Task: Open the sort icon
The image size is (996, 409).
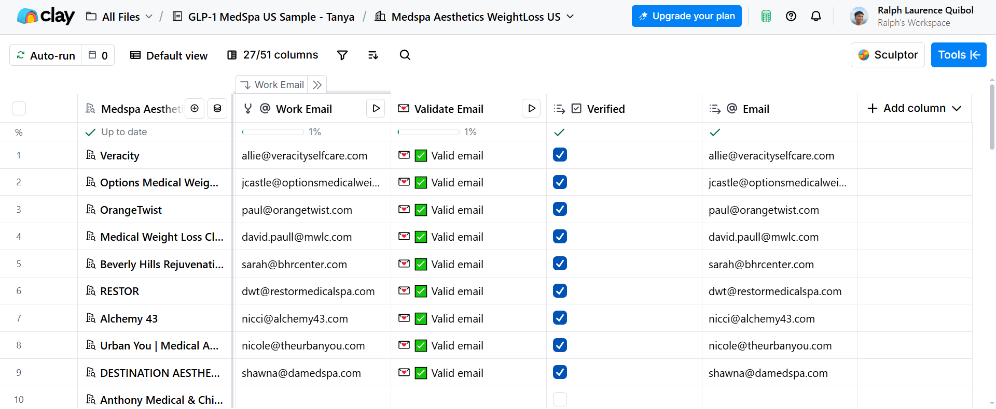Action: [373, 55]
